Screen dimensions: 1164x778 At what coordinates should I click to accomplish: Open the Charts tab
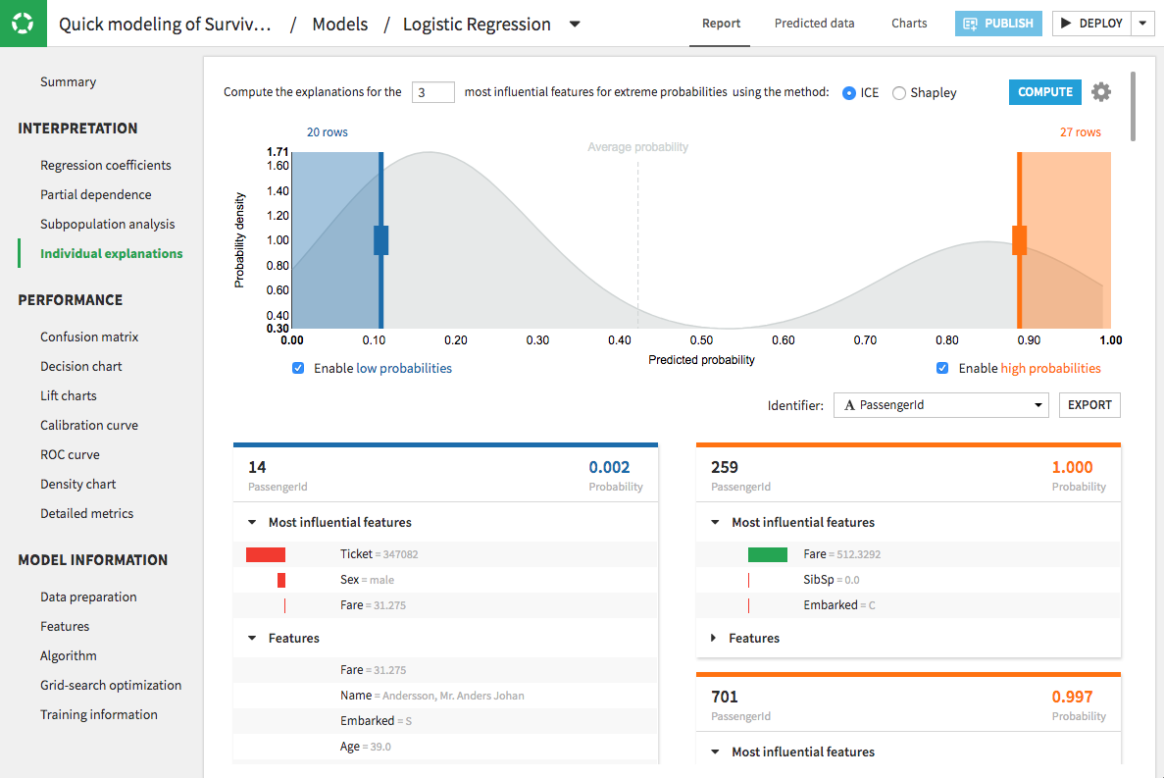[909, 24]
